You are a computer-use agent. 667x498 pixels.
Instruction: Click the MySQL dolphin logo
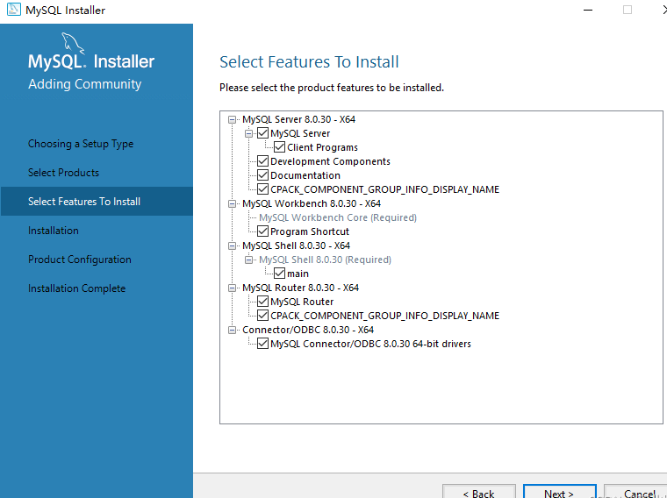point(74,43)
